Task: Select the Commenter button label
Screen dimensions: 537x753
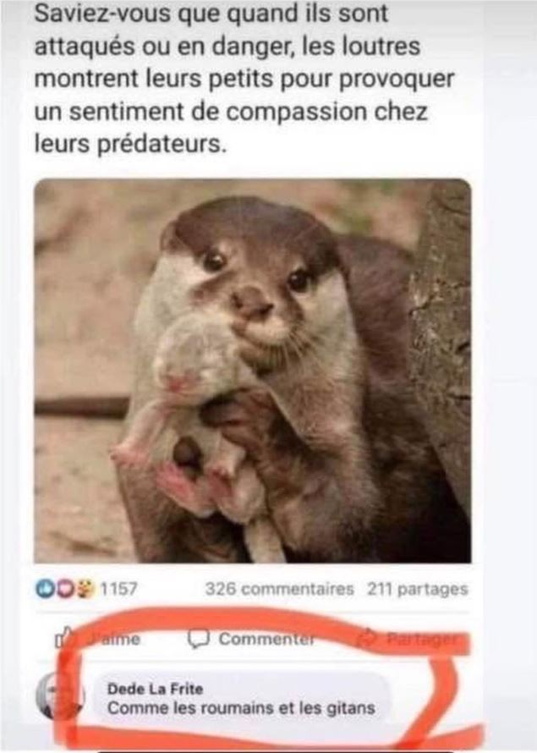Action: [x=267, y=639]
